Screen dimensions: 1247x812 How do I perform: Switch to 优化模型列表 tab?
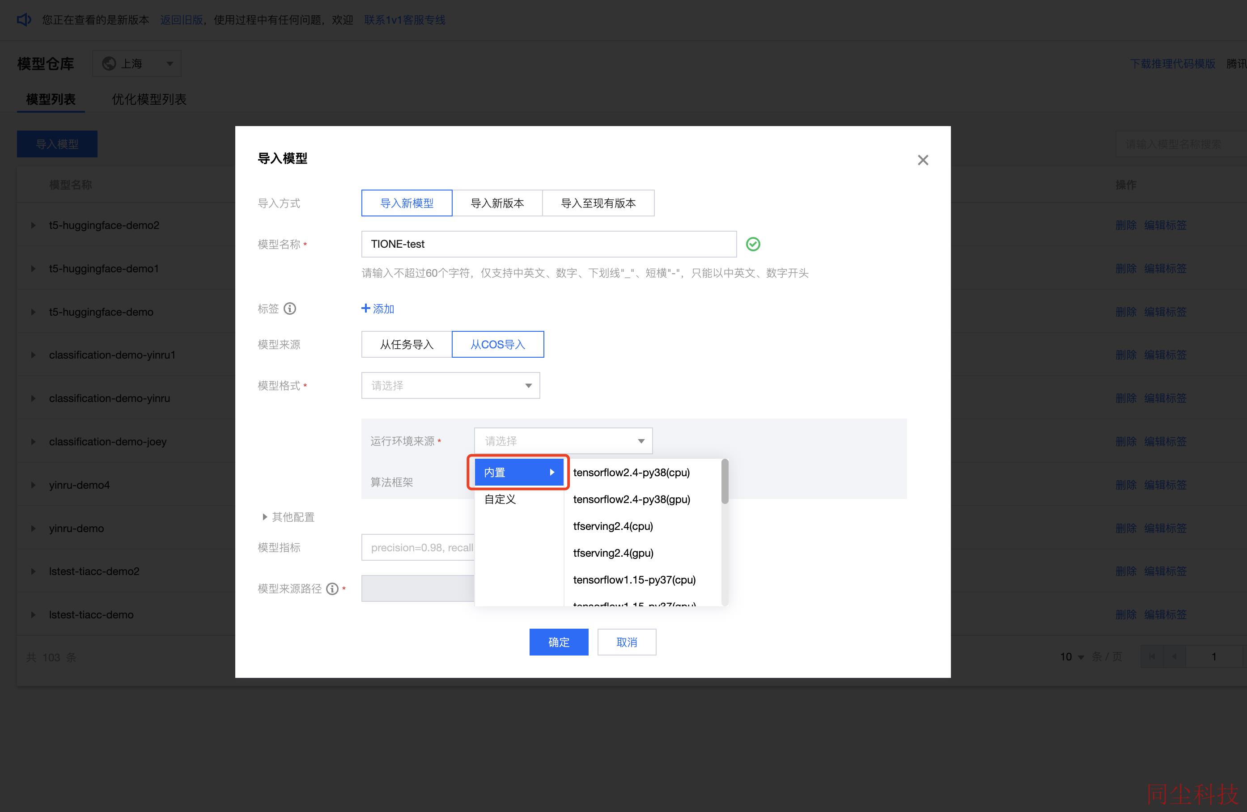tap(149, 99)
